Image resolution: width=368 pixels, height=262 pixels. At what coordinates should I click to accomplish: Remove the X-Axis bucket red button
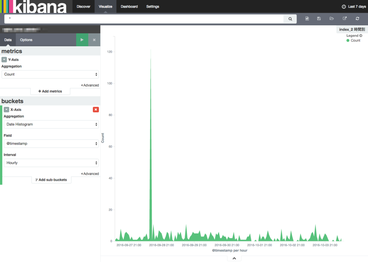point(96,109)
